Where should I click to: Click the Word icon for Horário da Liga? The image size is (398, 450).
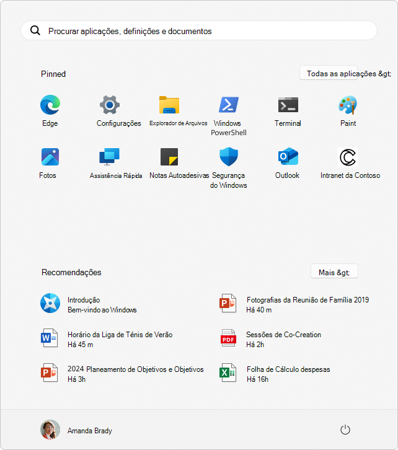pos(50,338)
